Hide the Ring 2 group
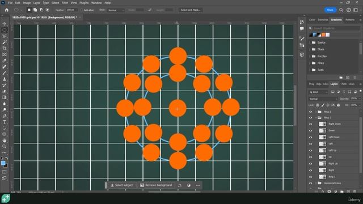The image size is (363, 204). point(311,112)
